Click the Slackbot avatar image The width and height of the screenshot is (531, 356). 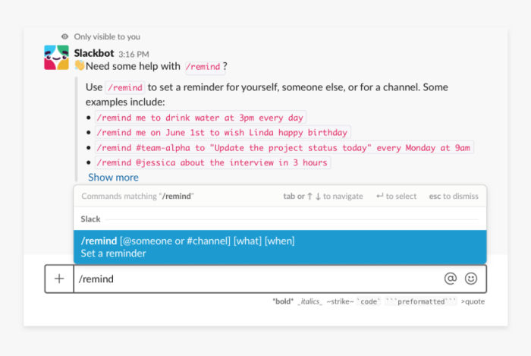(57, 58)
